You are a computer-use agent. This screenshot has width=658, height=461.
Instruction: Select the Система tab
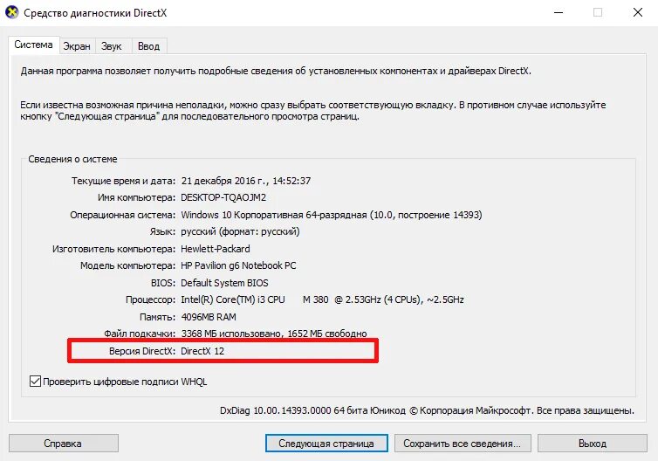pos(33,45)
